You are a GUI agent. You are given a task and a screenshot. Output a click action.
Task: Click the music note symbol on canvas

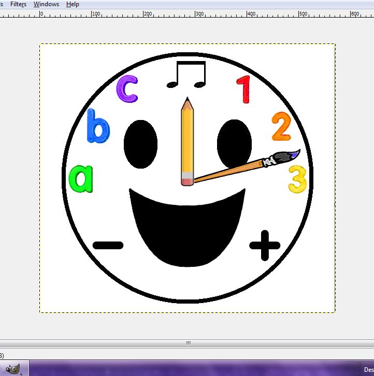(186, 74)
